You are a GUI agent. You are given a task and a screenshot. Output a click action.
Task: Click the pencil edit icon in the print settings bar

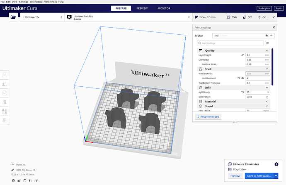(274, 17)
